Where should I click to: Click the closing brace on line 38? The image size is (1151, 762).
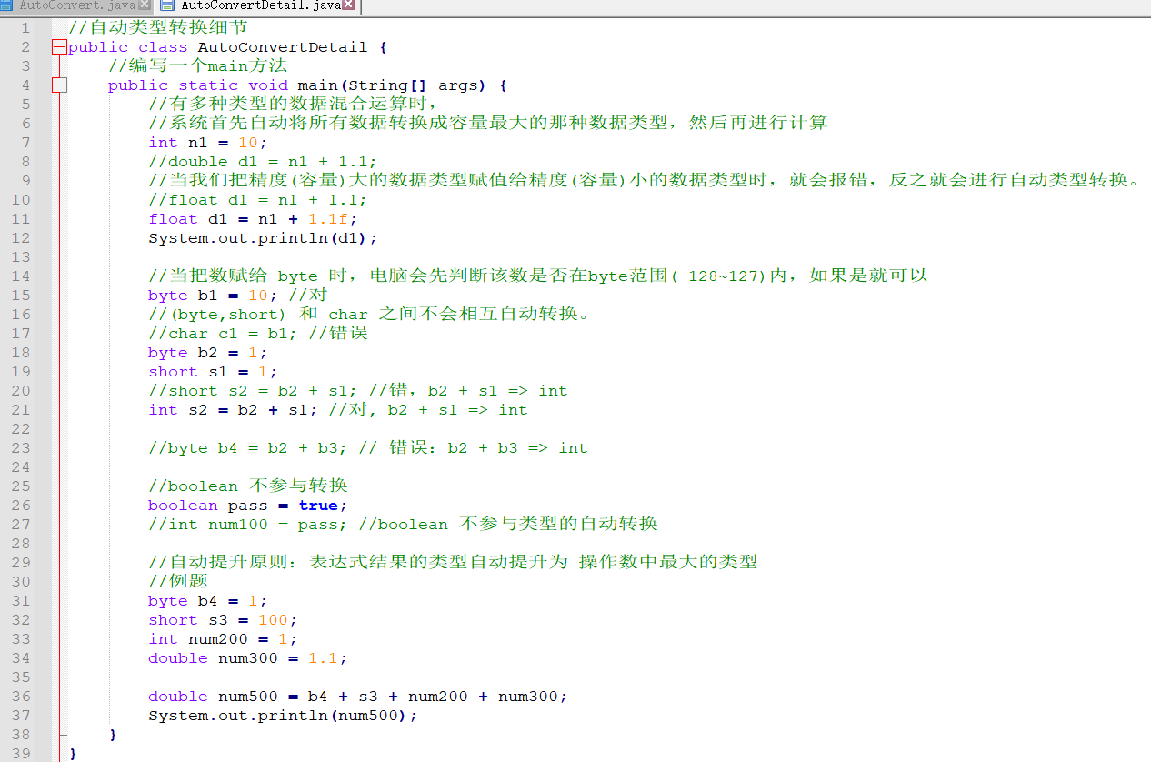113,735
